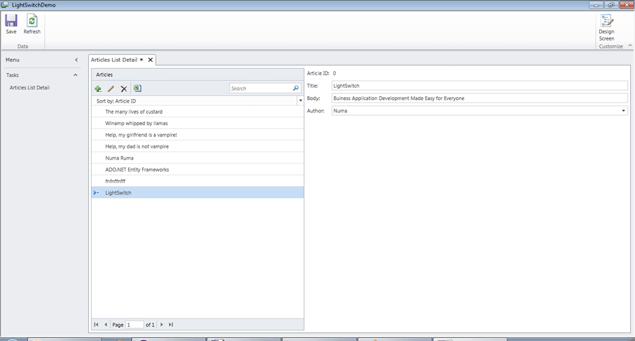Go to last page of articles
This screenshot has width=635, height=341.
(171, 324)
